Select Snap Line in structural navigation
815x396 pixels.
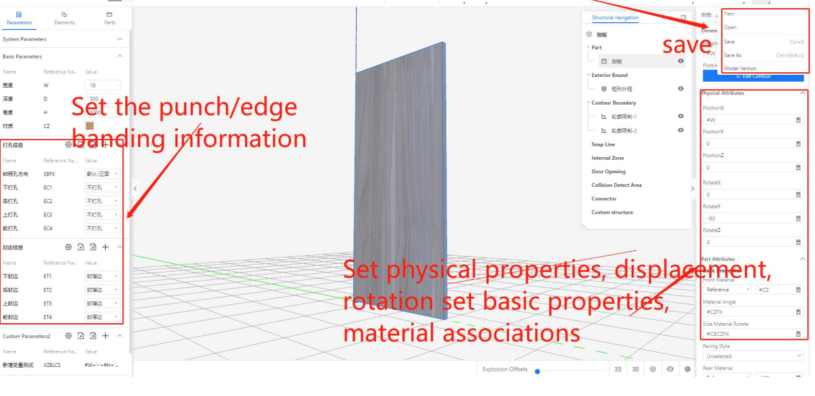[x=603, y=144]
